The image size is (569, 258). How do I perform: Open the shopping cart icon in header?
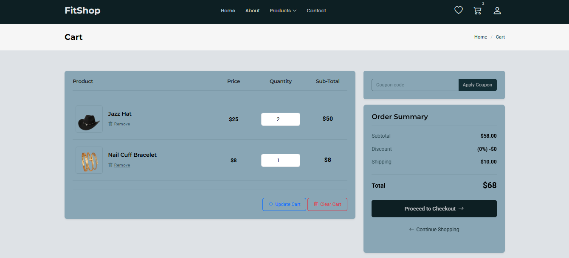coord(477,11)
